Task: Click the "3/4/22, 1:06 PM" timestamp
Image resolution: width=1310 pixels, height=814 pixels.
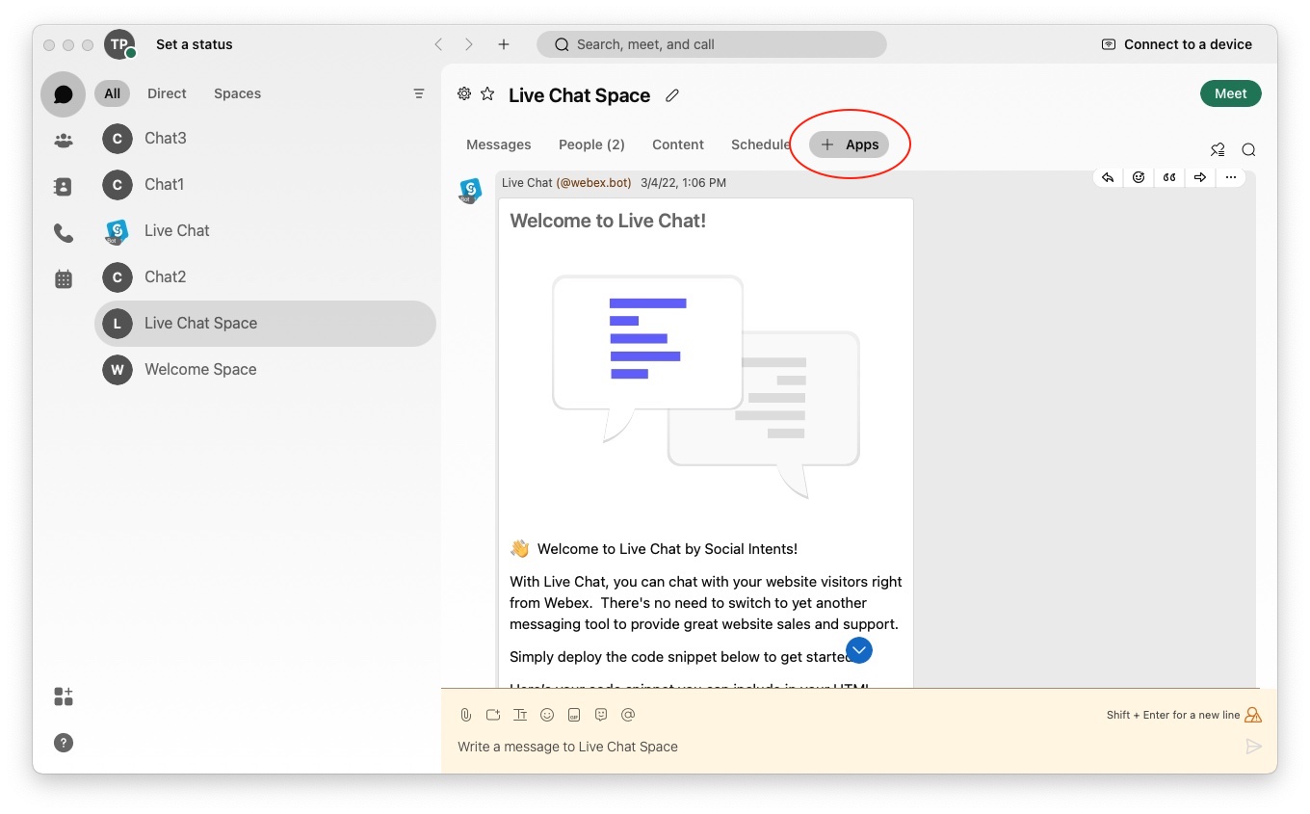Action: point(683,183)
